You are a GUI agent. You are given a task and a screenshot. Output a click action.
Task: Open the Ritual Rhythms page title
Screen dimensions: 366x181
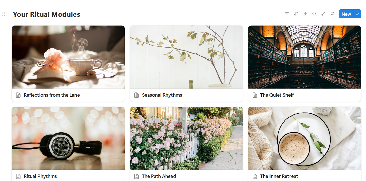[40, 176]
